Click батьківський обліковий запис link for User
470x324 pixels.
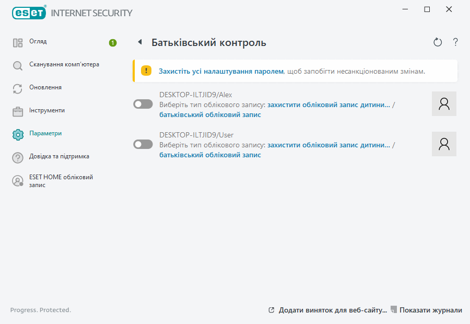coord(210,155)
